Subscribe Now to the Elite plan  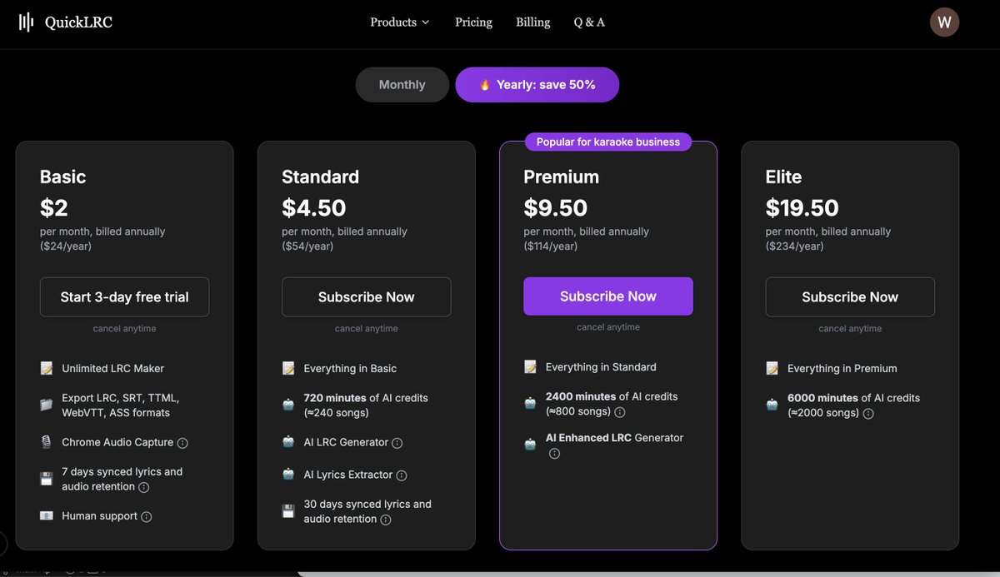850,297
